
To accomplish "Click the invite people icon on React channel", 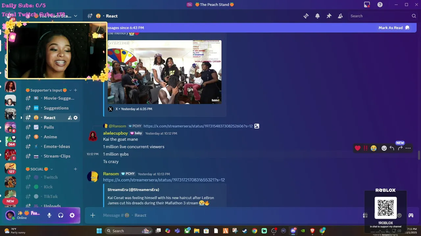I will [x=70, y=118].
